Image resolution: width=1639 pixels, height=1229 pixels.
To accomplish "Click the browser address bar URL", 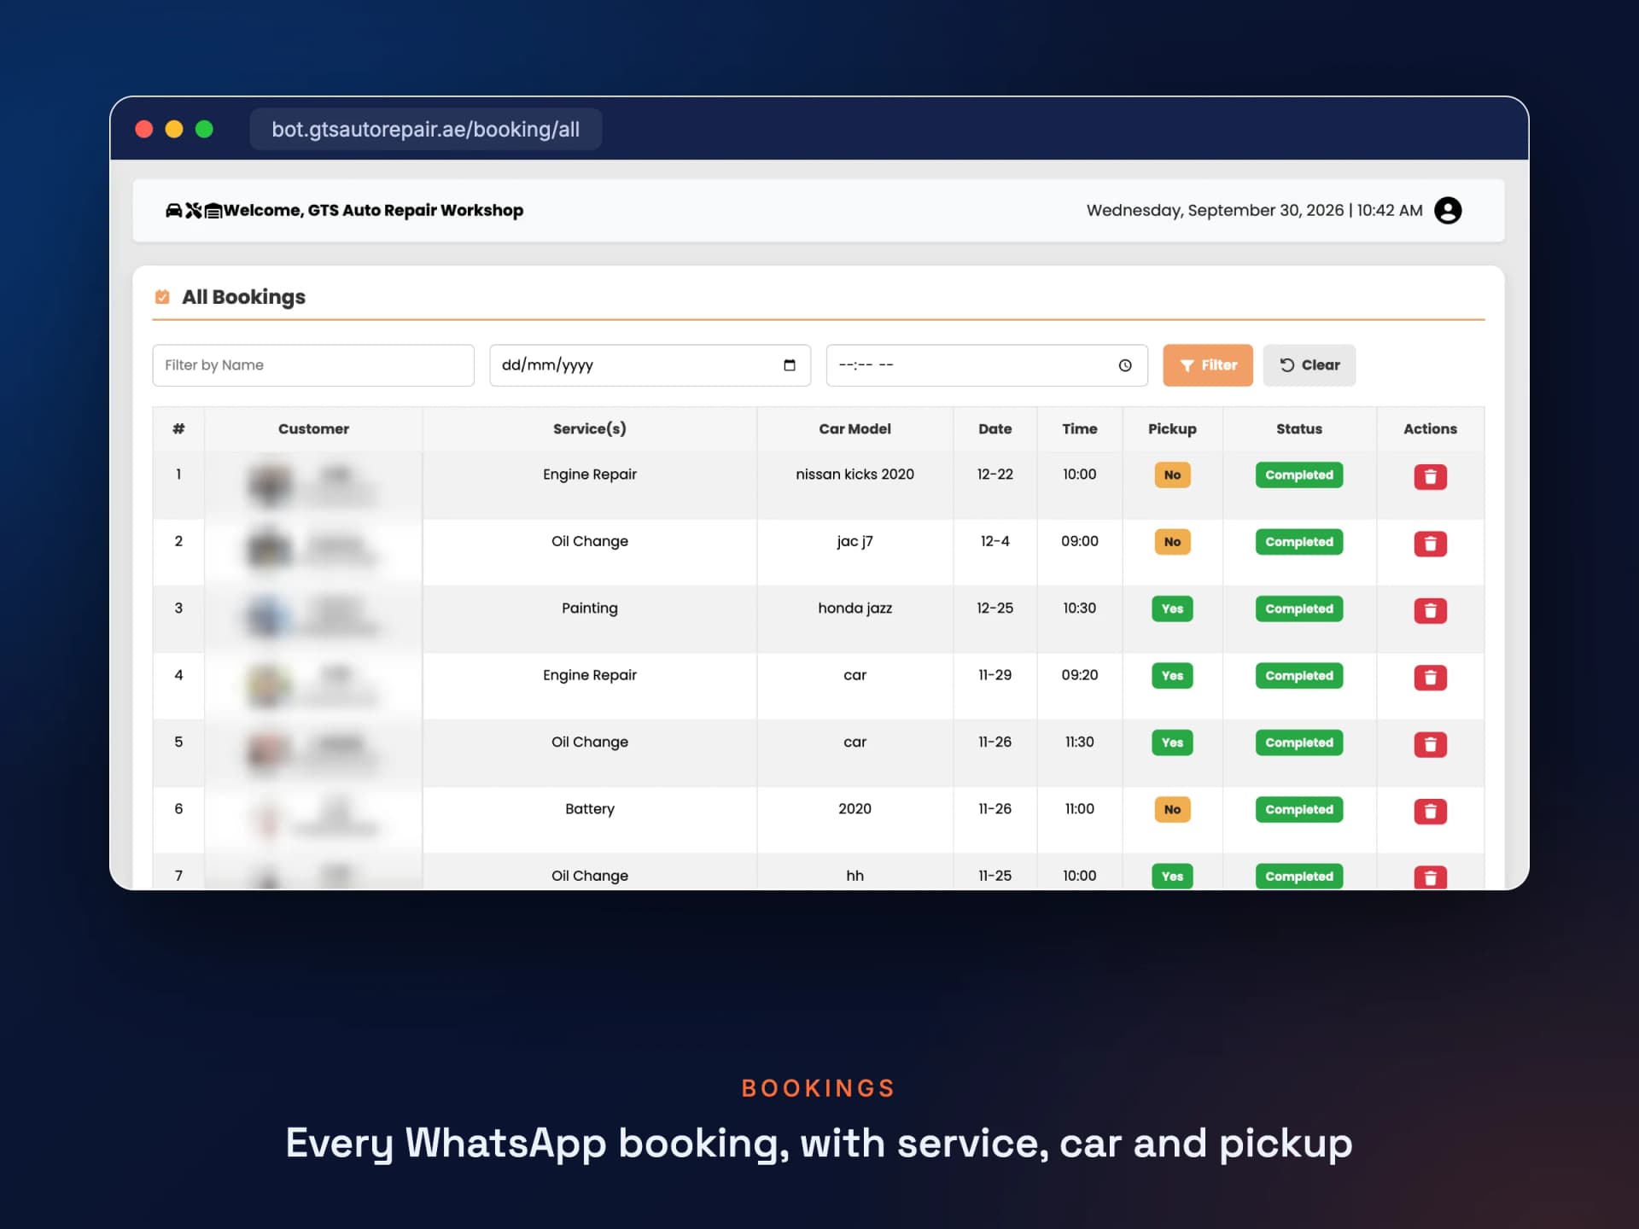I will [425, 129].
